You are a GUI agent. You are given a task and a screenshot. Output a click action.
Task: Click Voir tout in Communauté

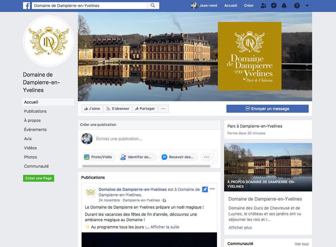[x=302, y=244]
